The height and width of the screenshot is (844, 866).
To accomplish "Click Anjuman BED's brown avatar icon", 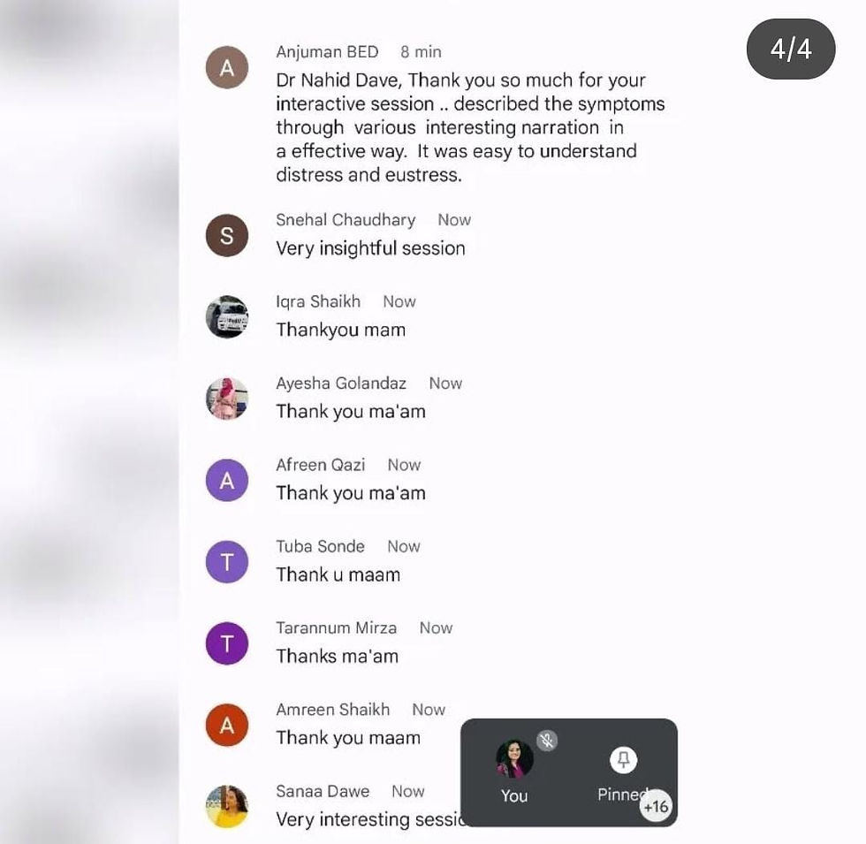I will click(227, 67).
